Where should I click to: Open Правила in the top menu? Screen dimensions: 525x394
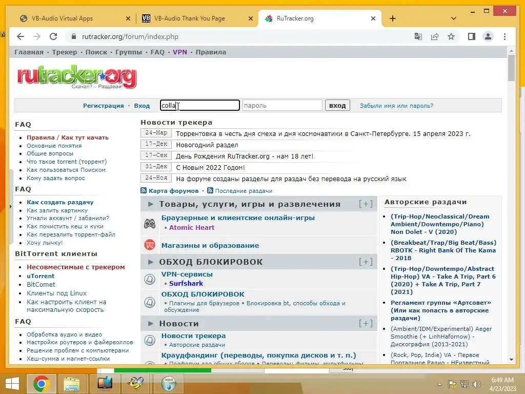coord(211,52)
